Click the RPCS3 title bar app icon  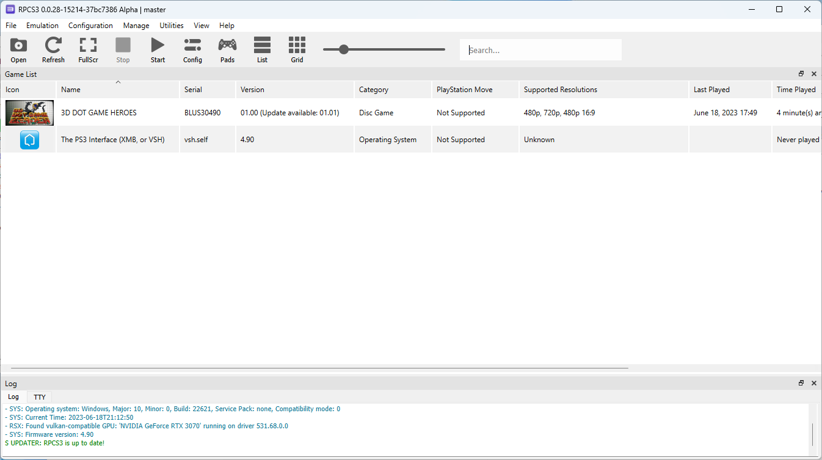point(10,9)
